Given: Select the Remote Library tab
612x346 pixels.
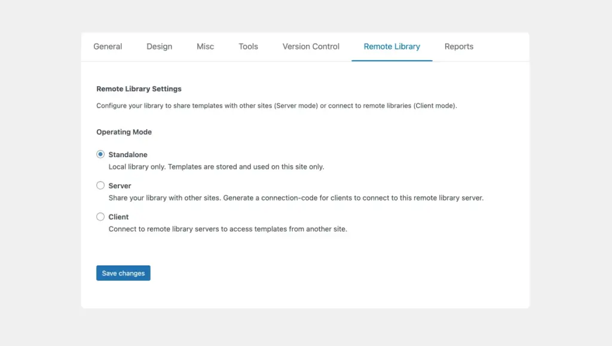Looking at the screenshot, I should 391,47.
